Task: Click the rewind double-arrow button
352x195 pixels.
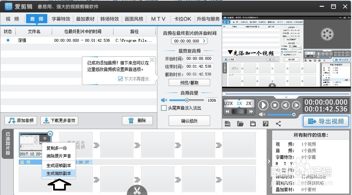Action: click(x=227, y=112)
